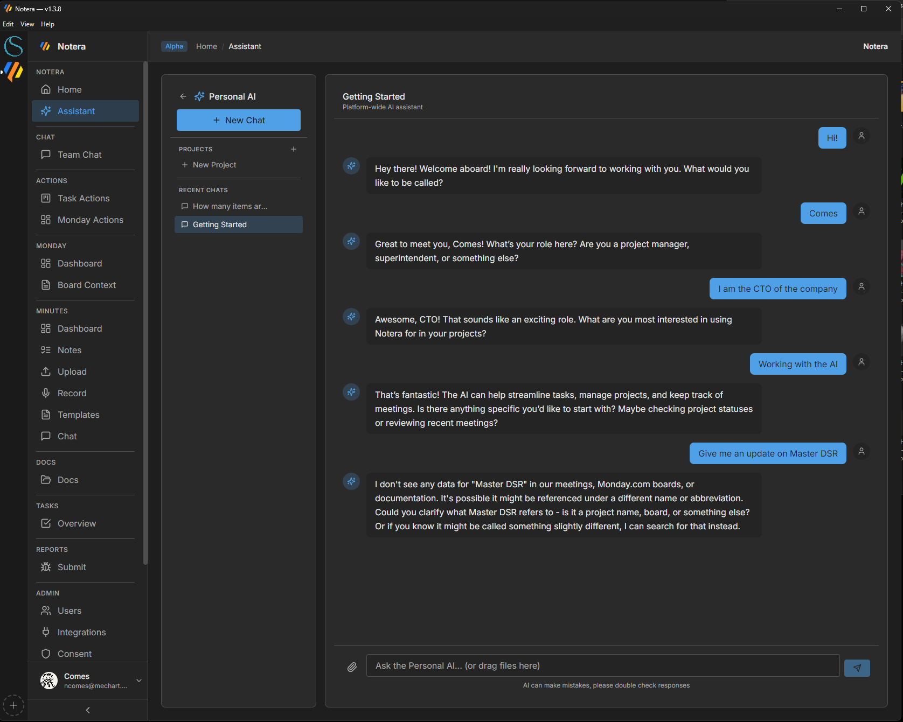Open the Templates section

(x=78, y=415)
